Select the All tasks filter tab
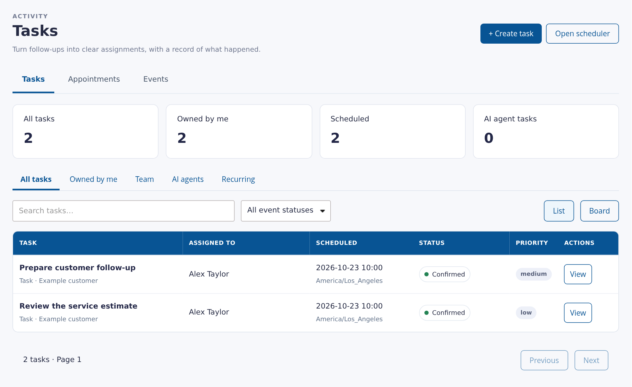This screenshot has width=632, height=387. coord(36,179)
